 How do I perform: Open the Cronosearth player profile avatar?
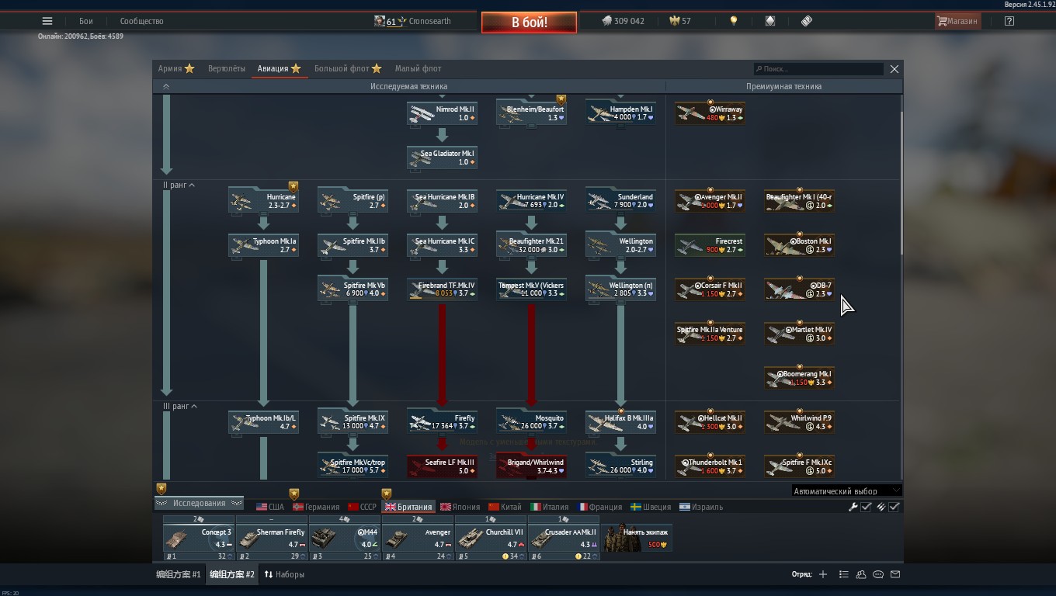coord(379,21)
